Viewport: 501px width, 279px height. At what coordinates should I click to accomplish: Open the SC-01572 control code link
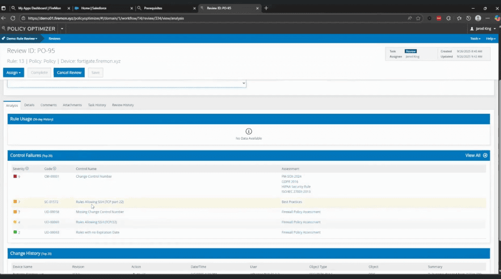pyautogui.click(x=52, y=202)
